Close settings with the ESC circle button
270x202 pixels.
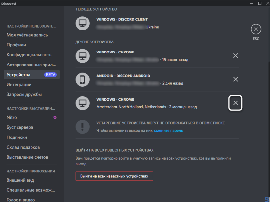[x=256, y=29]
